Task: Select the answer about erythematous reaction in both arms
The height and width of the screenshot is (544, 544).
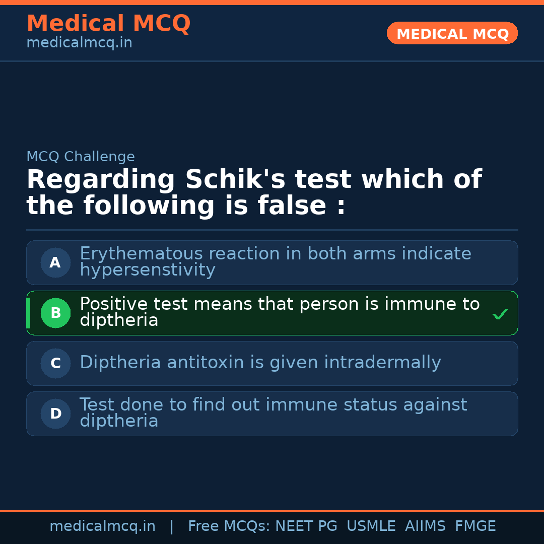Action: pyautogui.click(x=275, y=261)
